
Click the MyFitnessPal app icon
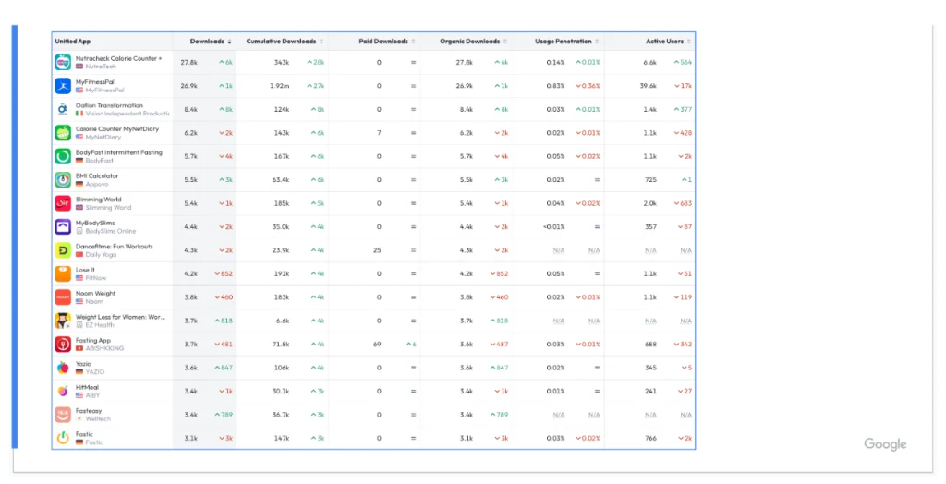[63, 86]
